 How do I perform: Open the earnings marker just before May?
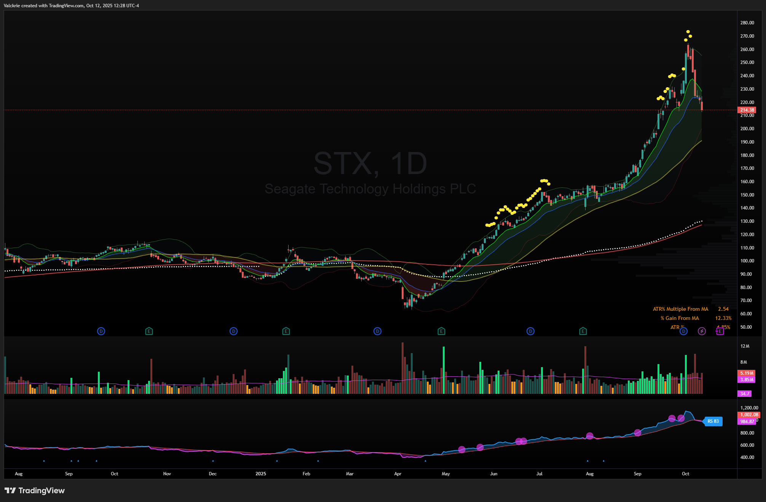click(441, 331)
